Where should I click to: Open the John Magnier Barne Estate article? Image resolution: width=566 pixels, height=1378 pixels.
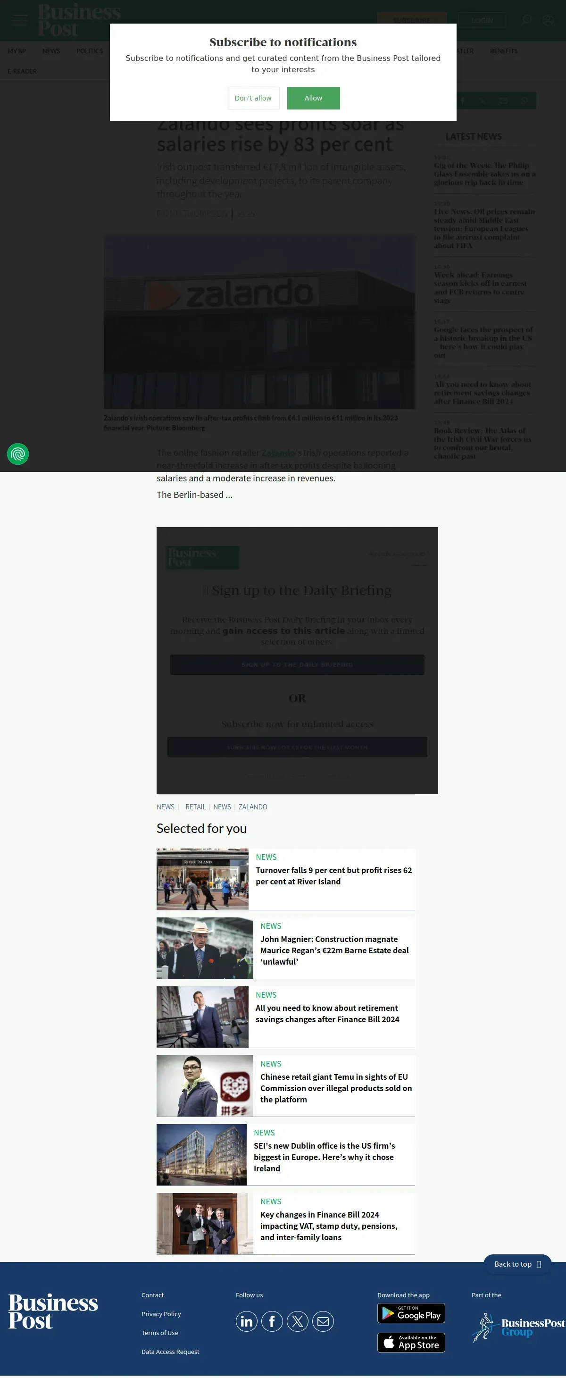[x=334, y=950]
